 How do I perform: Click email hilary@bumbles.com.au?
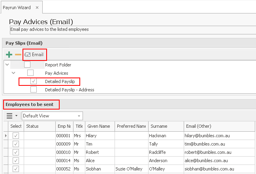[x=207, y=136]
